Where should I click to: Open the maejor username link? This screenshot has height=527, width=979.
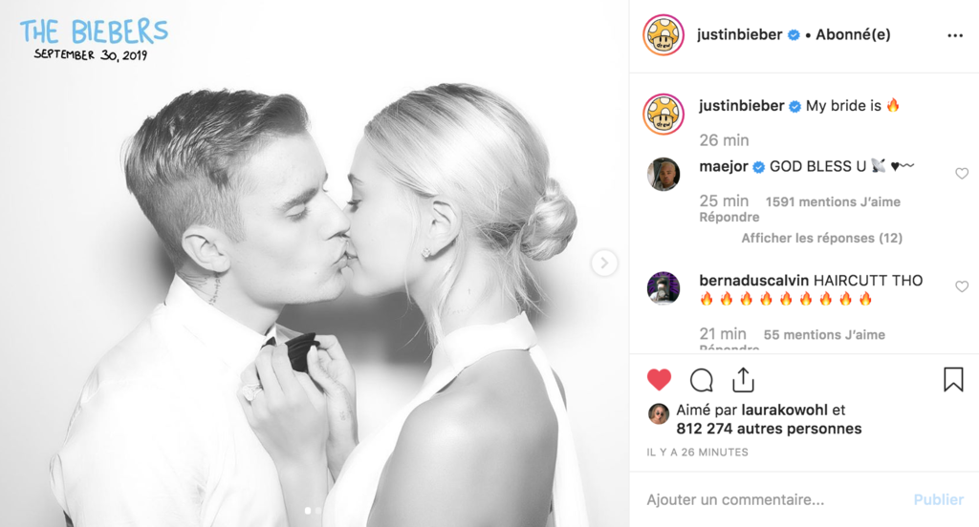tap(724, 166)
